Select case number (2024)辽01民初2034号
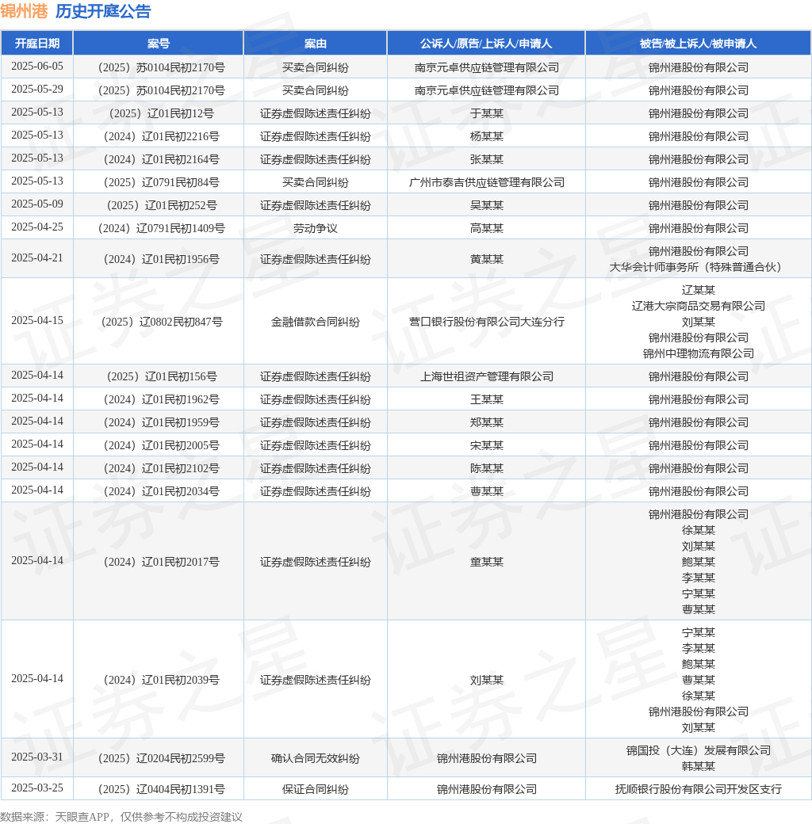The width and height of the screenshot is (812, 824). tap(159, 491)
